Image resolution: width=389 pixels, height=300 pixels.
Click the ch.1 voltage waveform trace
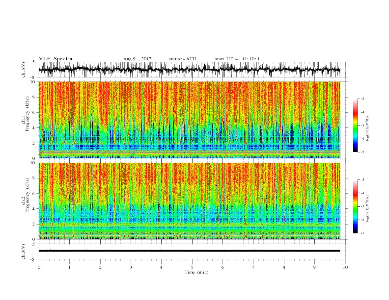(x=189, y=70)
